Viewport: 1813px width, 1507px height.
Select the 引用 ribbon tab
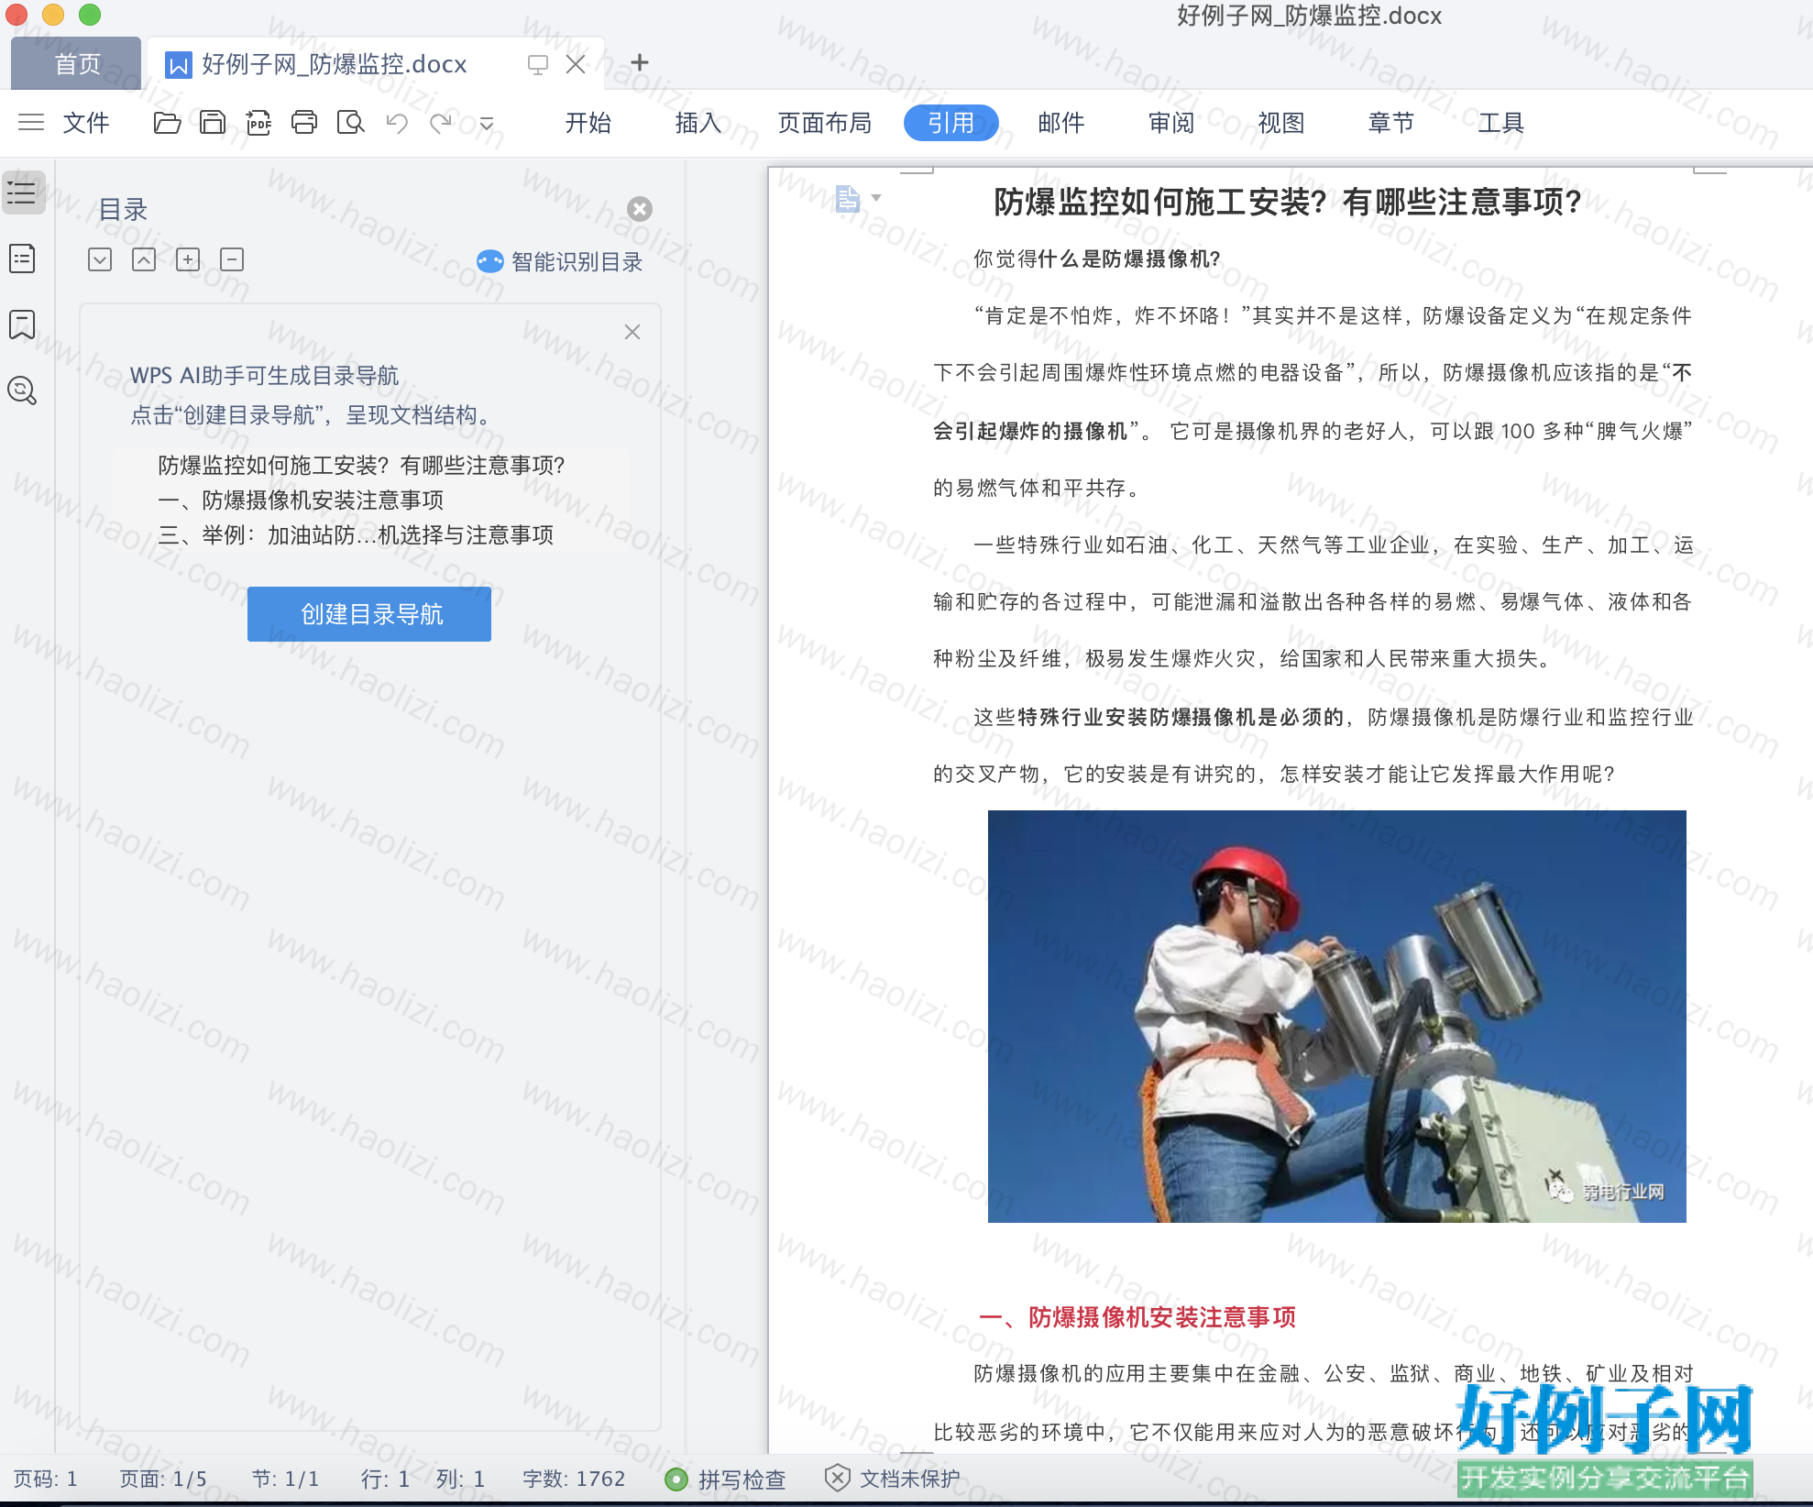pos(950,122)
